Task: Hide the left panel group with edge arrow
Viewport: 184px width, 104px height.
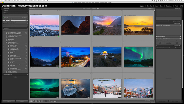Action: [1, 55]
